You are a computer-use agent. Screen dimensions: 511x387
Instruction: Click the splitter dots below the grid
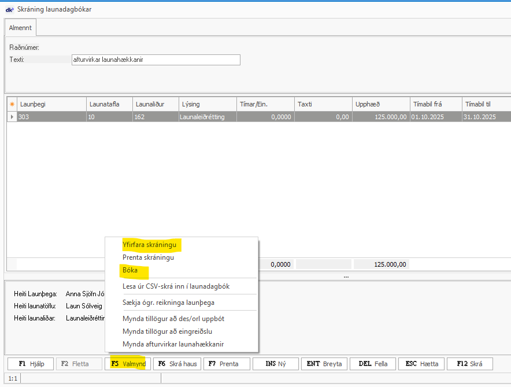pyautogui.click(x=346, y=277)
